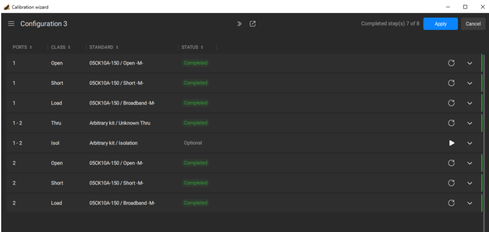489x232 pixels.
Task: Click Completed status in Port 1 Open row
Action: (x=196, y=63)
